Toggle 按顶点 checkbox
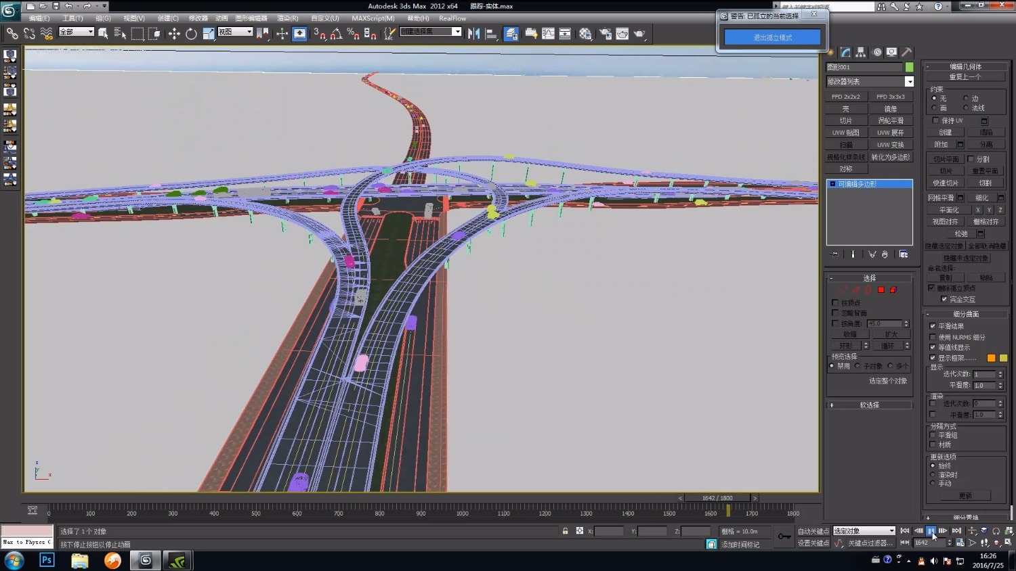The image size is (1016, 571). pyautogui.click(x=835, y=302)
